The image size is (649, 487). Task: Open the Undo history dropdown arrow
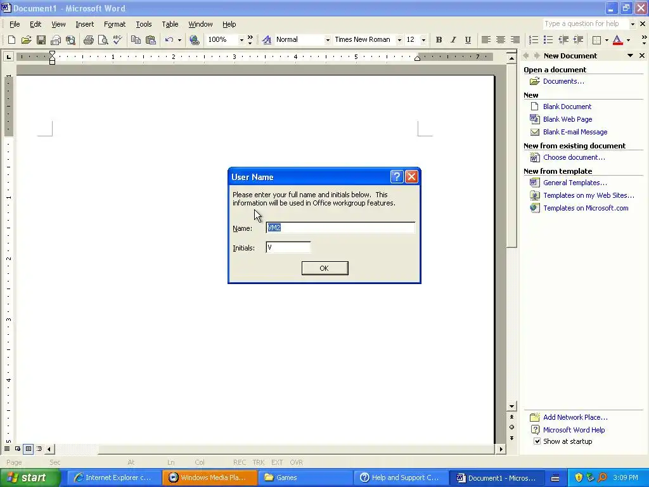pos(179,40)
